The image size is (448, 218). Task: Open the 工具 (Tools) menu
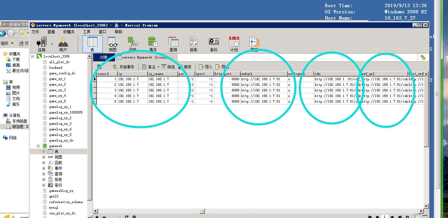coord(87,32)
